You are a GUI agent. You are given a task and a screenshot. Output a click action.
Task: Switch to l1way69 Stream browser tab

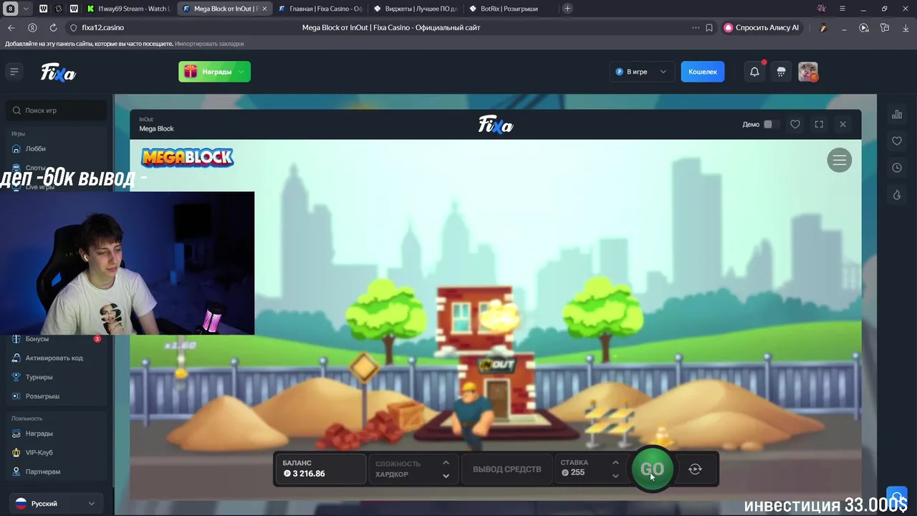coord(129,9)
